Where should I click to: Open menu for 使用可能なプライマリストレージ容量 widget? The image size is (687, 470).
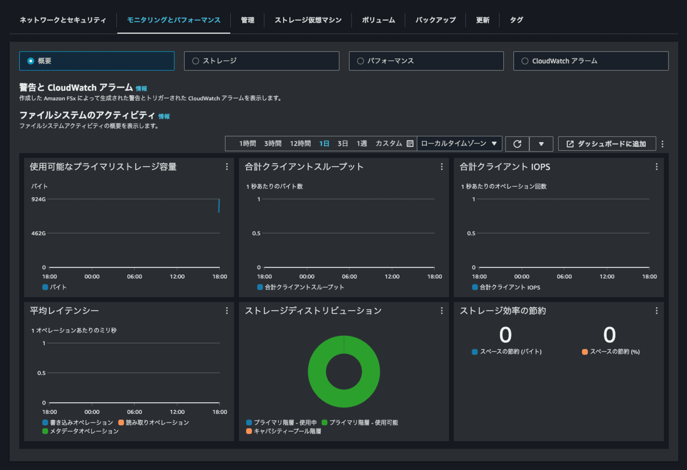[x=227, y=167]
